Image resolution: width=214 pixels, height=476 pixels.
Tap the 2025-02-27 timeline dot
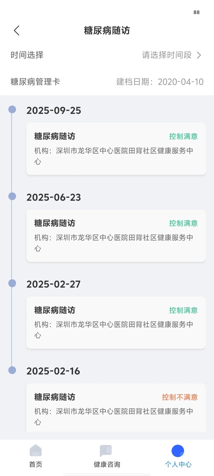(12, 283)
